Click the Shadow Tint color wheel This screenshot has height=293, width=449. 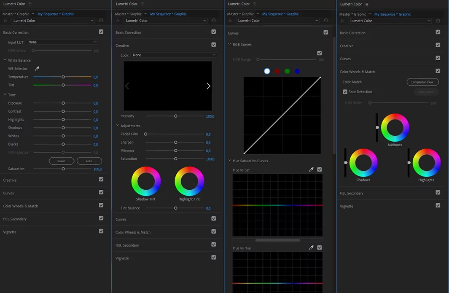pos(146,181)
